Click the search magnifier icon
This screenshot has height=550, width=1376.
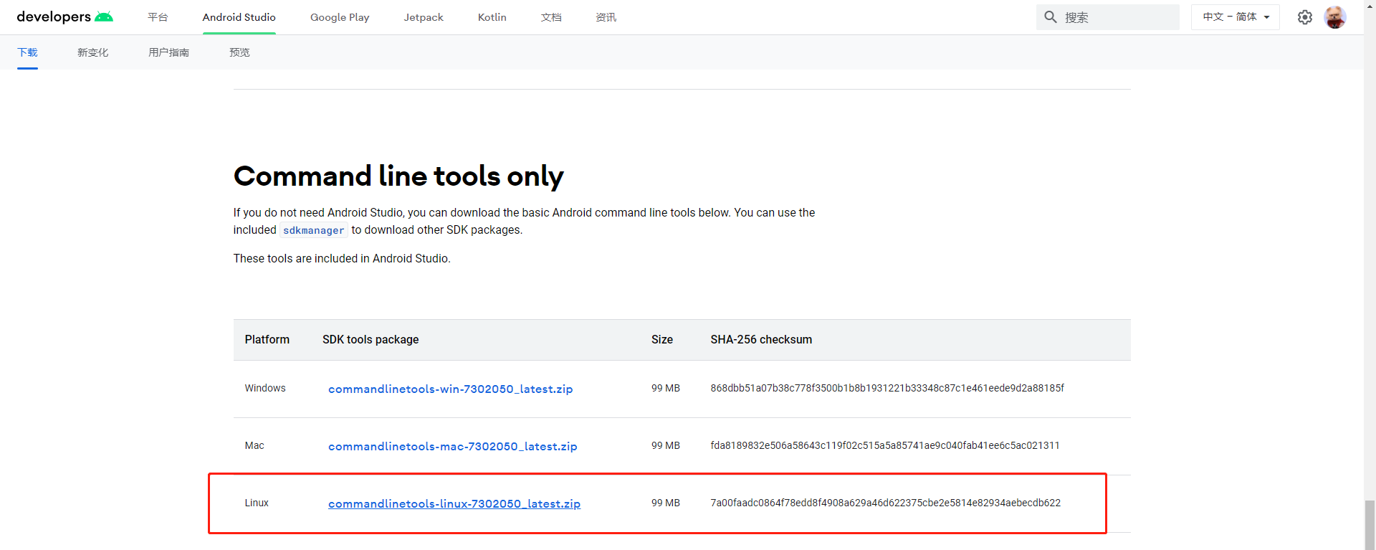click(x=1051, y=16)
